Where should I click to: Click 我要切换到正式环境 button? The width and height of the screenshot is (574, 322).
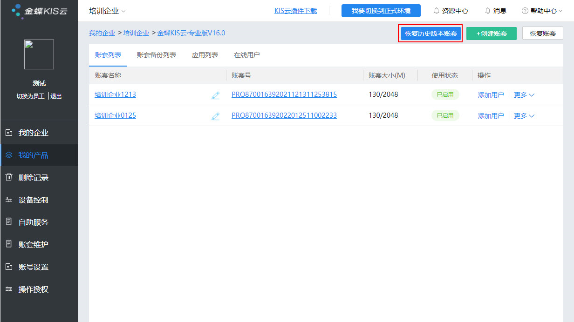pos(381,11)
